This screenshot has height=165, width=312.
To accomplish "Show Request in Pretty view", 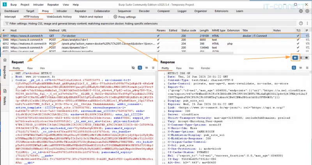I will (16, 68).
